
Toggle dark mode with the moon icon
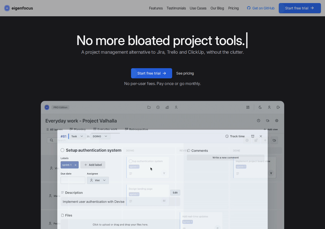(x=260, y=107)
